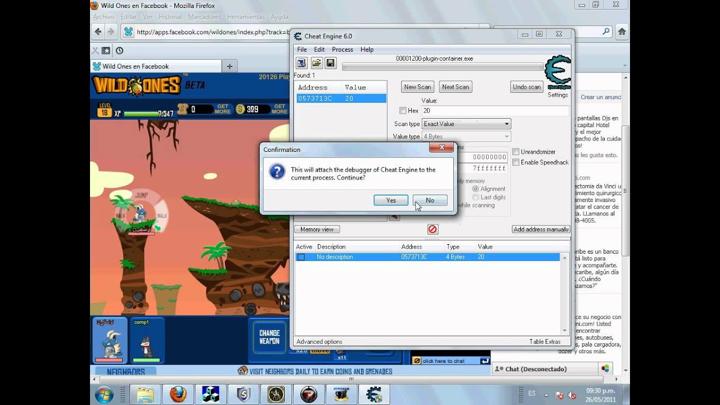Open Cheat Engine Help menu
The width and height of the screenshot is (720, 405).
tap(367, 49)
